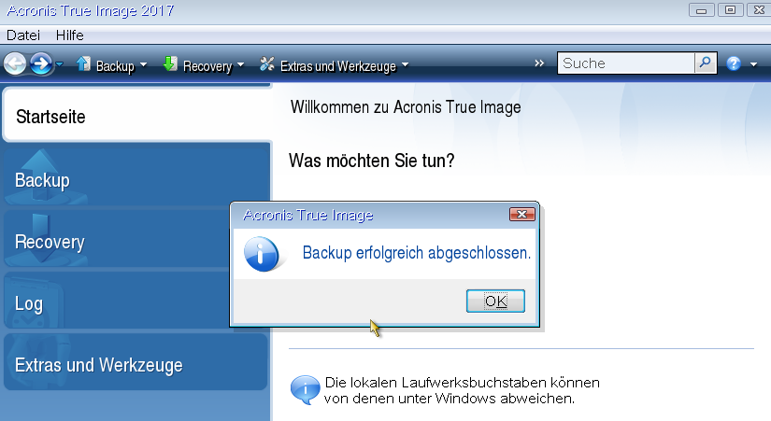Click the magnifier search button

click(x=706, y=63)
